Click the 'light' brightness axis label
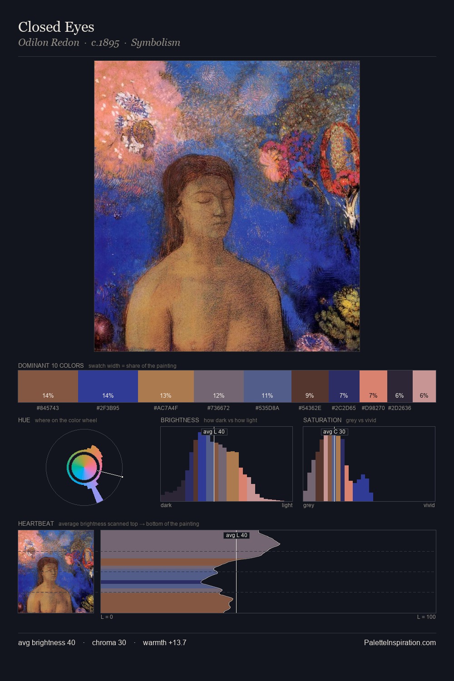454x681 pixels. click(287, 505)
